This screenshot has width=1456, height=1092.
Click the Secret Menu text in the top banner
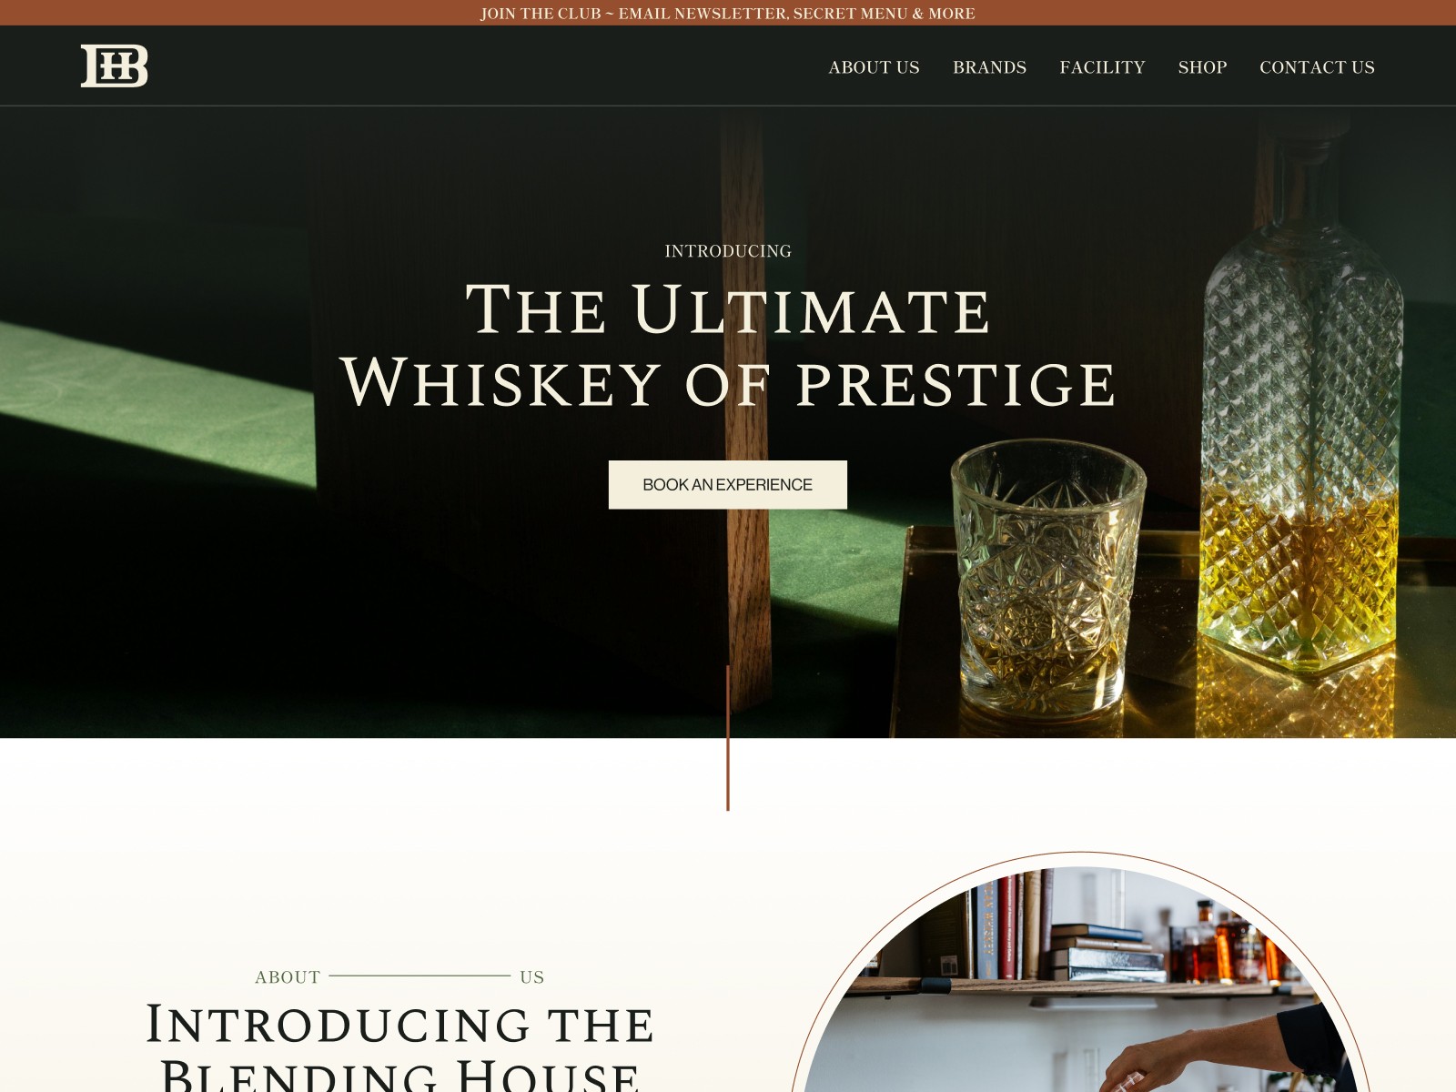(x=851, y=13)
